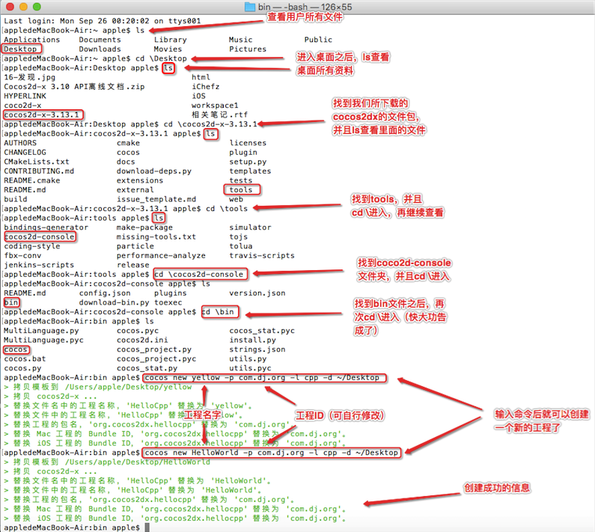Image resolution: width=595 pixels, height=532 pixels.
Task: Click the "Last login: Mon Sep 26" line
Action: pos(102,21)
